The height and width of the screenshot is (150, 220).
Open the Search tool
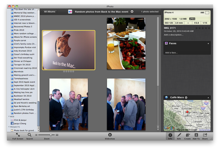30,136
